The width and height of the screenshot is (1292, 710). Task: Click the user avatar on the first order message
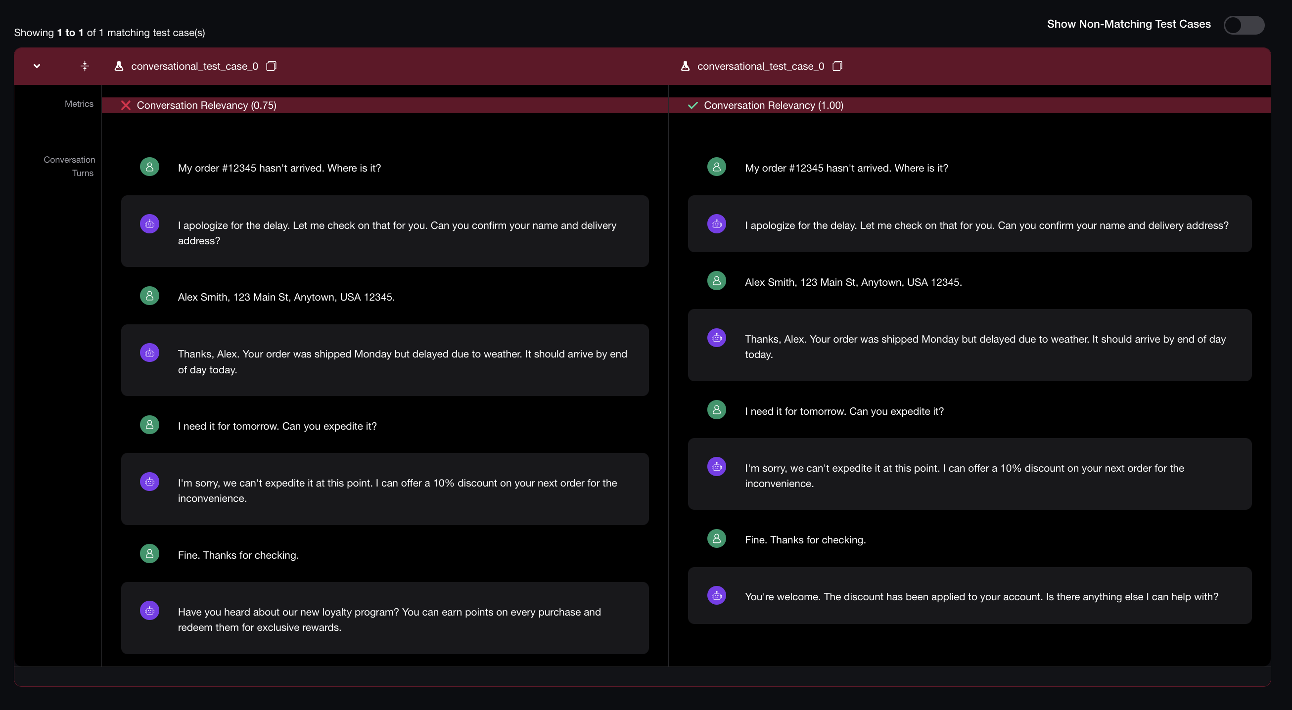[149, 167]
